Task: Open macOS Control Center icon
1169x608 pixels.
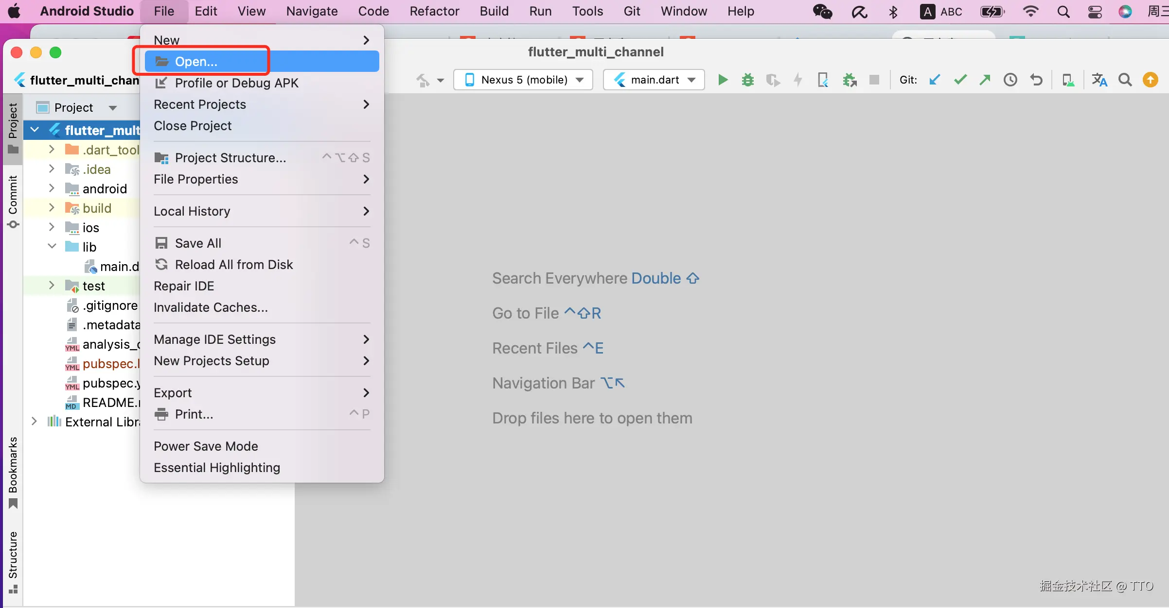Action: tap(1095, 12)
